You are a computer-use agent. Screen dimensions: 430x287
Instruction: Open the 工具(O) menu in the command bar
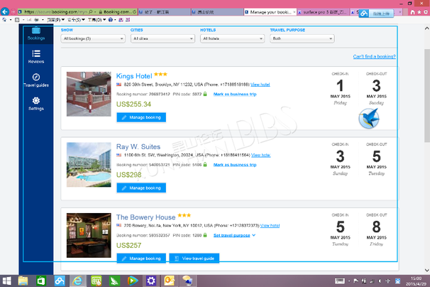pos(97,20)
